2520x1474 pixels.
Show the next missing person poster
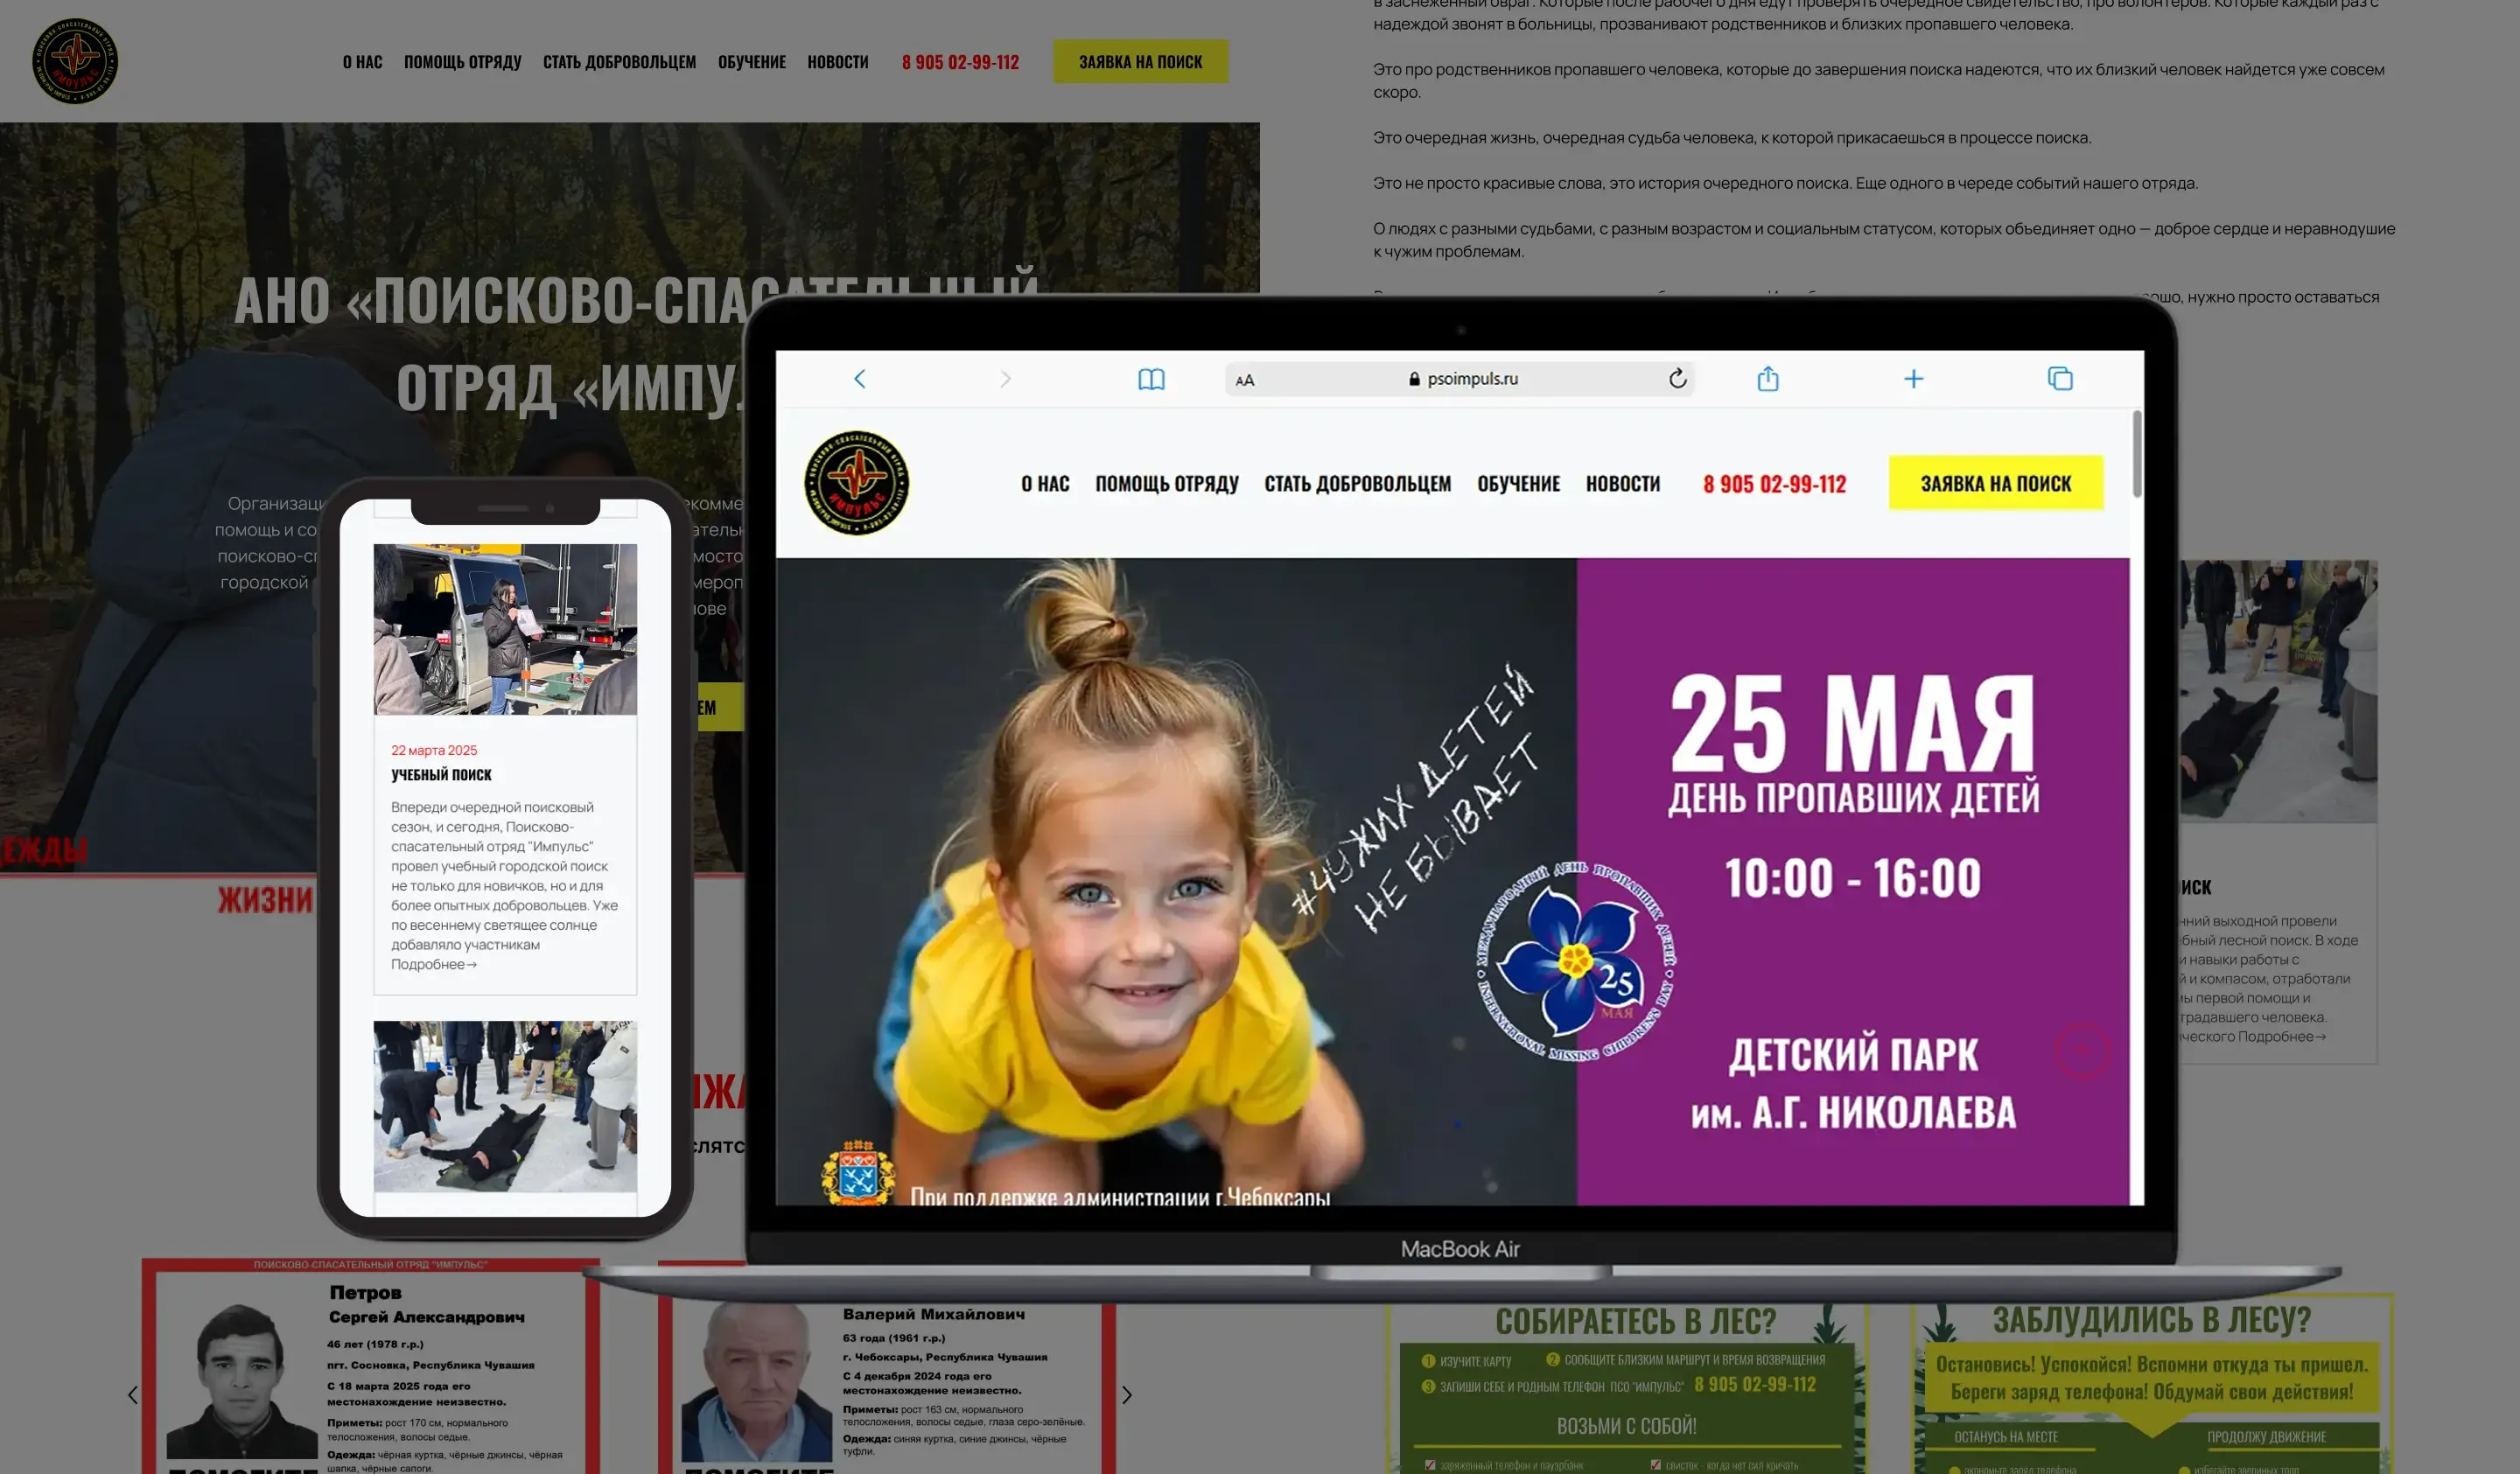pos(1126,1394)
